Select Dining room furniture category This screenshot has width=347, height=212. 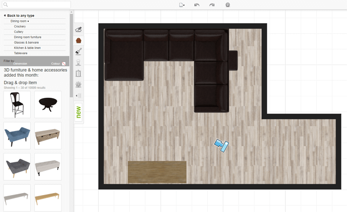(x=27, y=37)
